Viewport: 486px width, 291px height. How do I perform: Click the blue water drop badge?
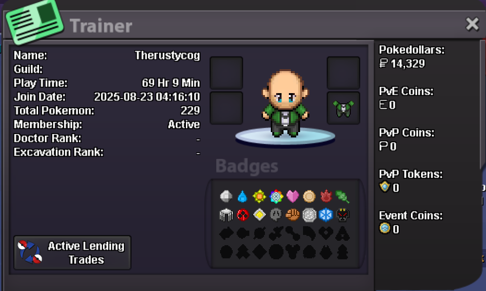pos(243,196)
